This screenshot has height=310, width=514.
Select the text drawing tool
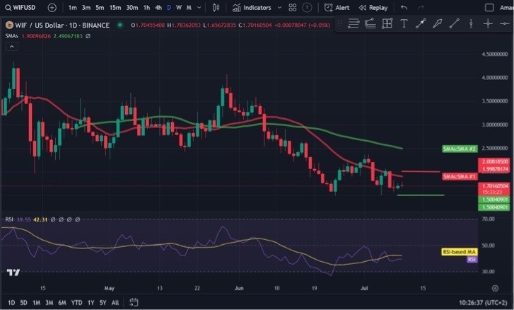point(404,23)
